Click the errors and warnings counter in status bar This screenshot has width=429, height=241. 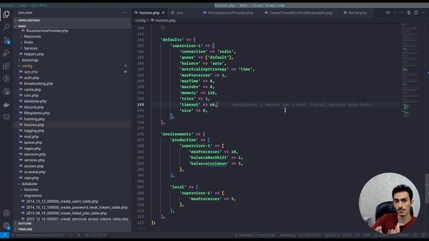click(x=95, y=235)
